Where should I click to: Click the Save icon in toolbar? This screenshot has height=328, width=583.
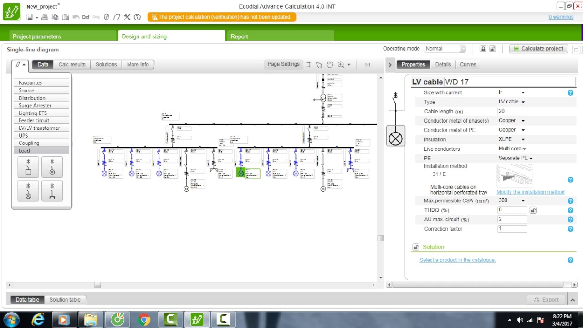30,17
